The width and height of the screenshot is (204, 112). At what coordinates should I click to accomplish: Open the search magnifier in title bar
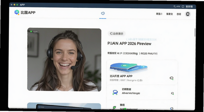(175, 7)
